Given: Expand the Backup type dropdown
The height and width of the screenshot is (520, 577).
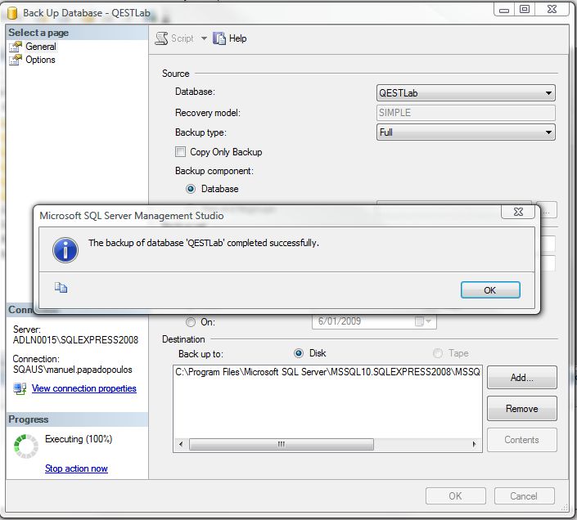Looking at the screenshot, I should coord(465,132).
